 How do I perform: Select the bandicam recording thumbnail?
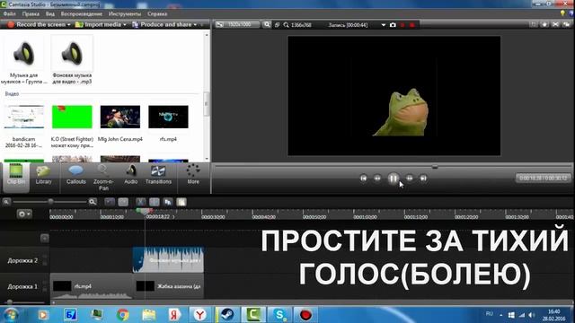(24, 117)
